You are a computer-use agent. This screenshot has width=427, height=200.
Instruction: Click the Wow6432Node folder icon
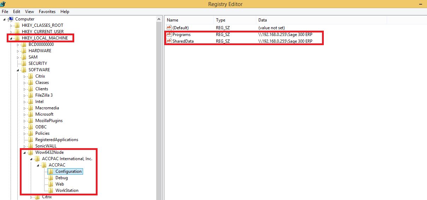pyautogui.click(x=31, y=152)
